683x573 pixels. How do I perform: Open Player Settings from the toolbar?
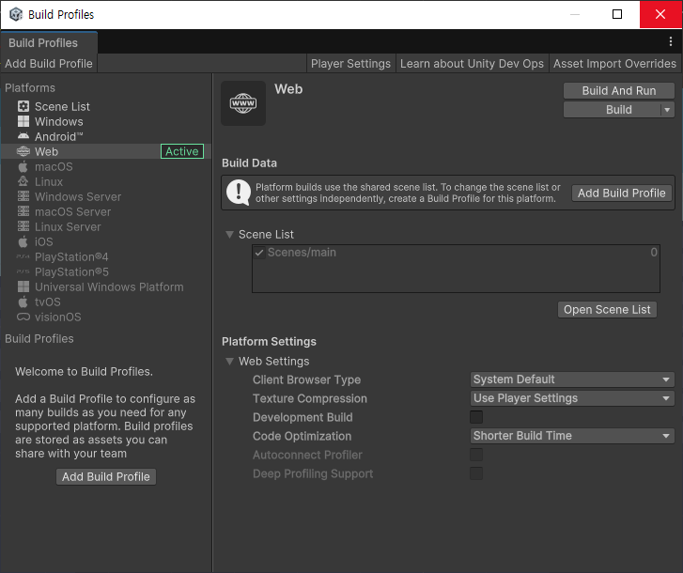pos(350,64)
